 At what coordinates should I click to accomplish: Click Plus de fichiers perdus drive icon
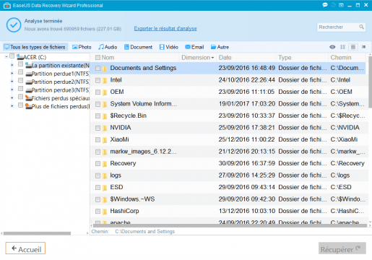[29, 106]
